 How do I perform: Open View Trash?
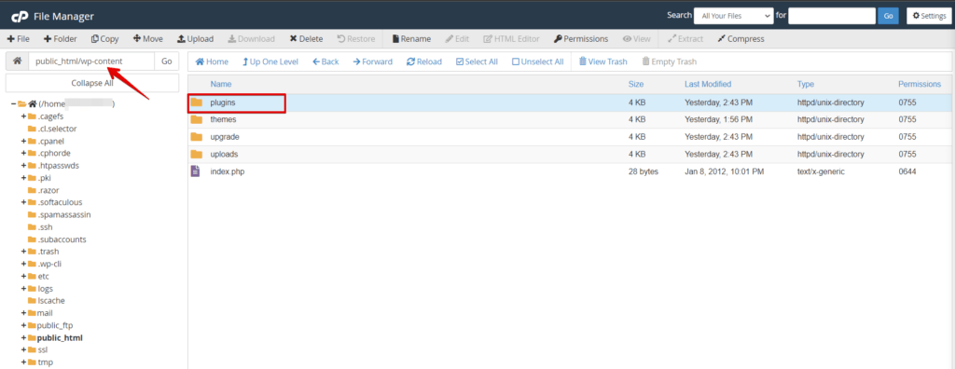pyautogui.click(x=602, y=61)
